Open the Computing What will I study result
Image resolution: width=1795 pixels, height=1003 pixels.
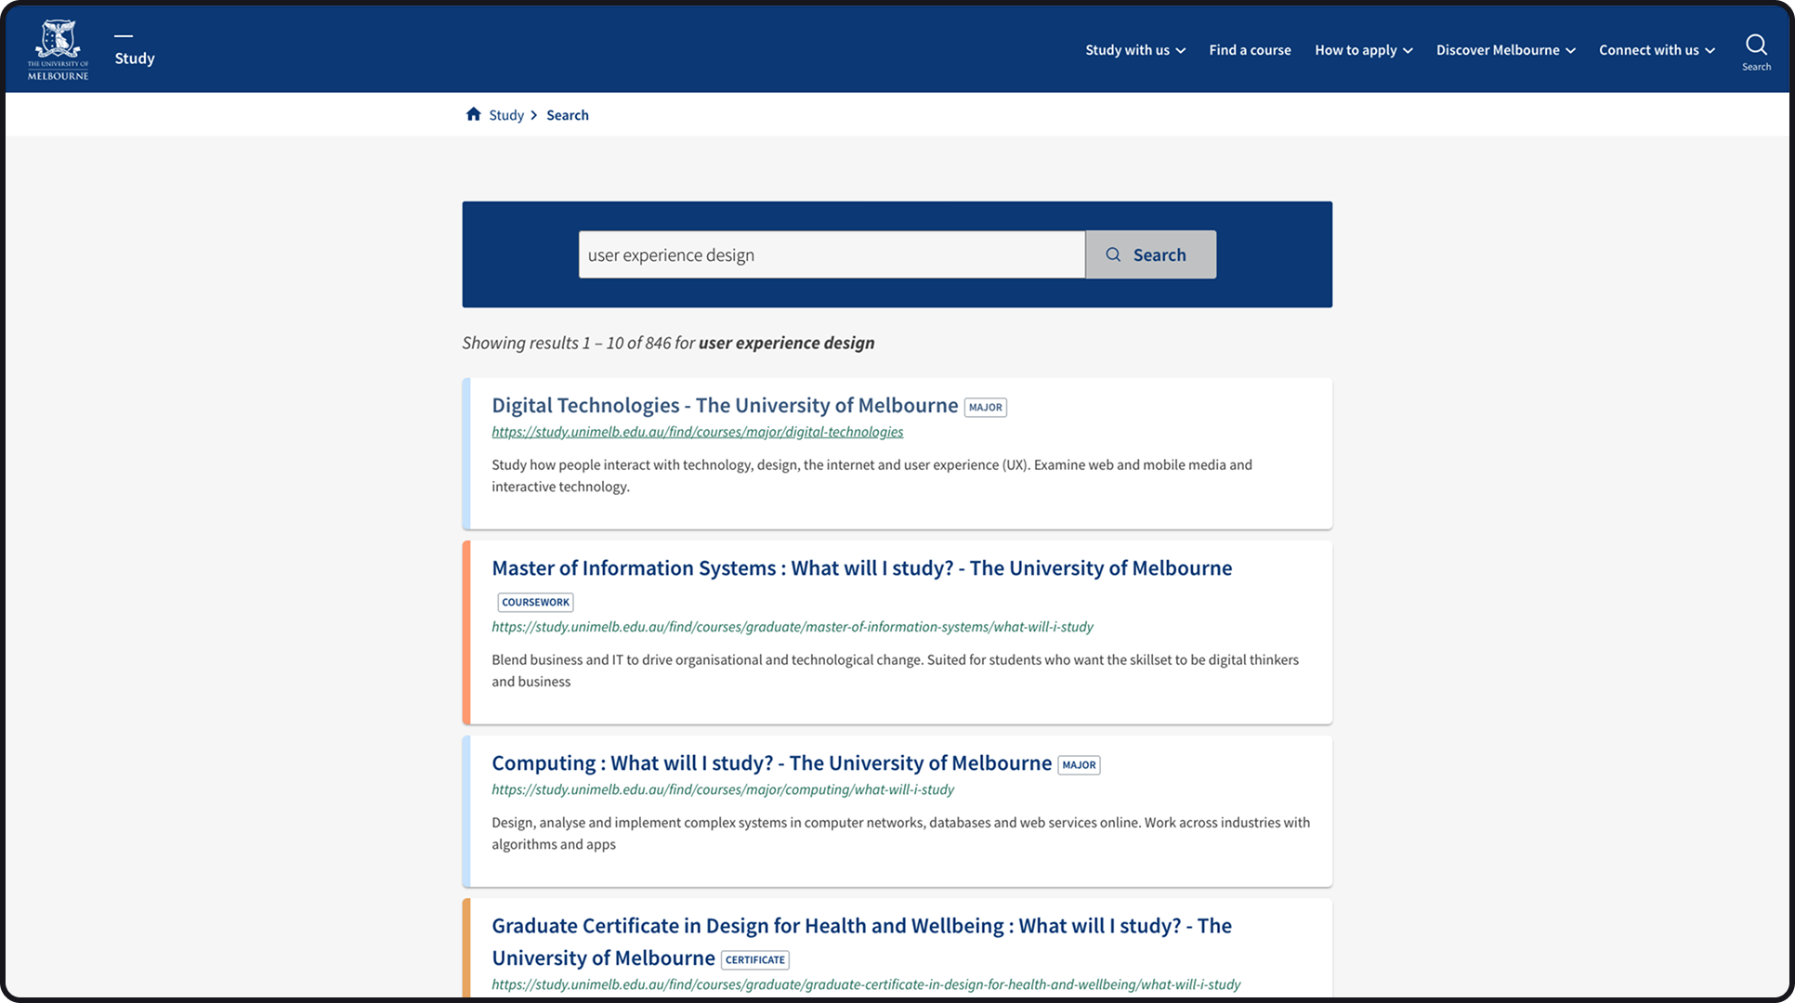(771, 762)
